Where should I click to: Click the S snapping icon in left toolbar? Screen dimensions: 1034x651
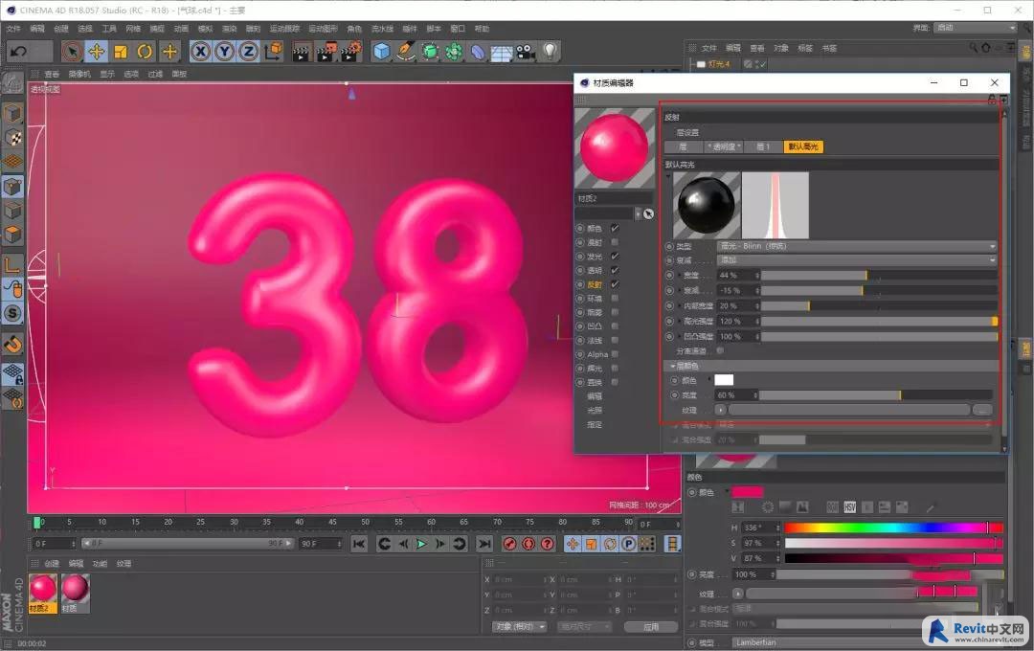click(x=13, y=313)
